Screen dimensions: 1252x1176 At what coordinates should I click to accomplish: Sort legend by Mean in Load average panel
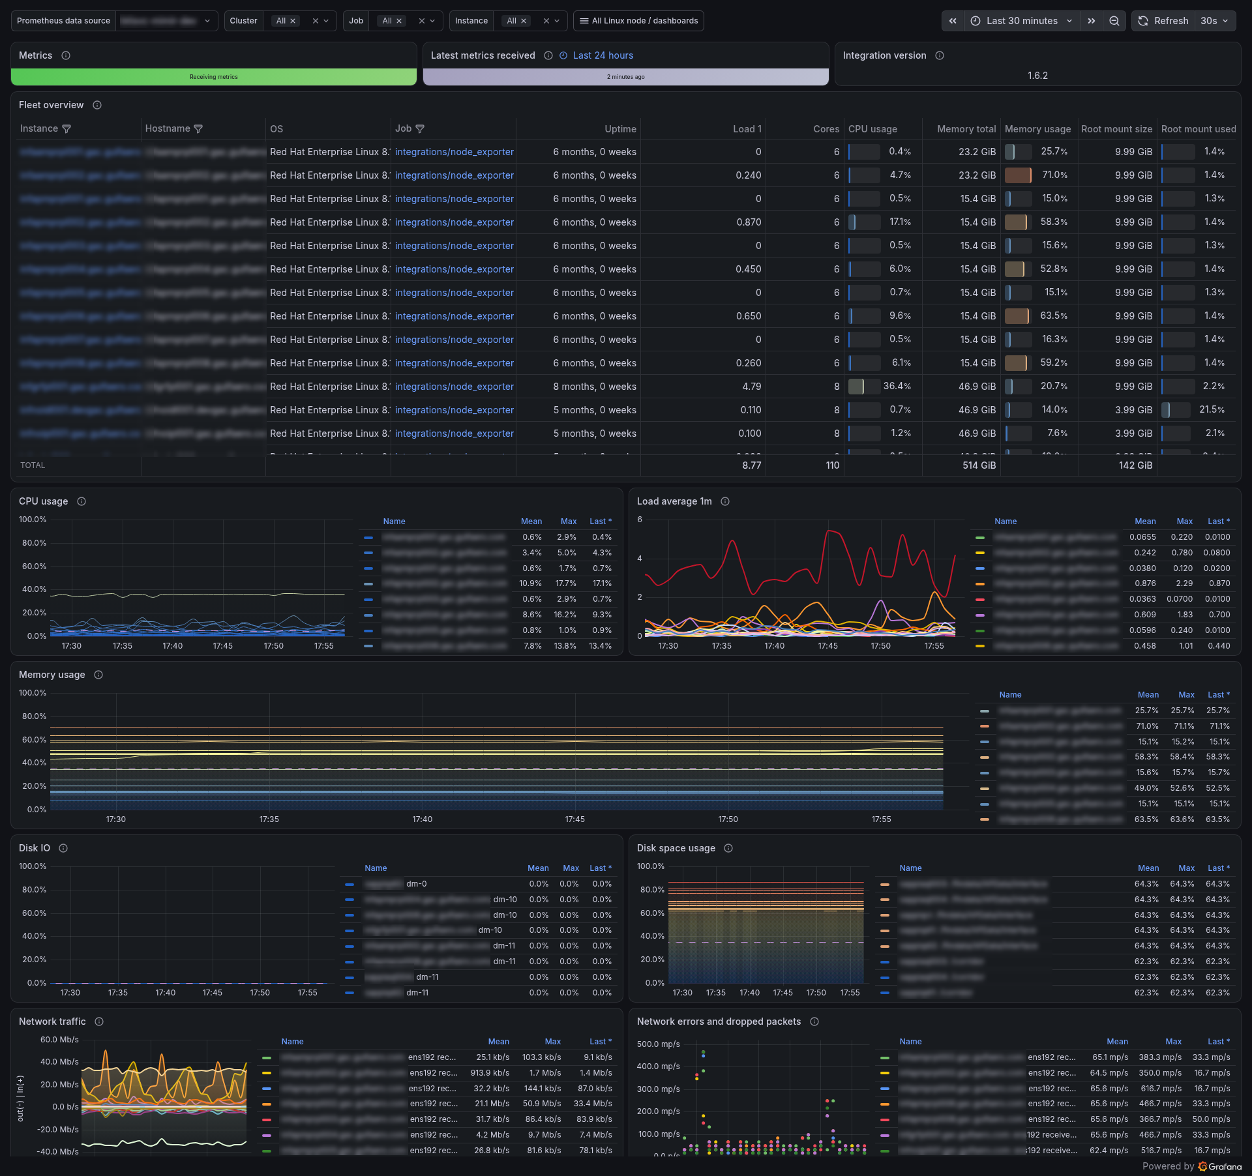1145,522
